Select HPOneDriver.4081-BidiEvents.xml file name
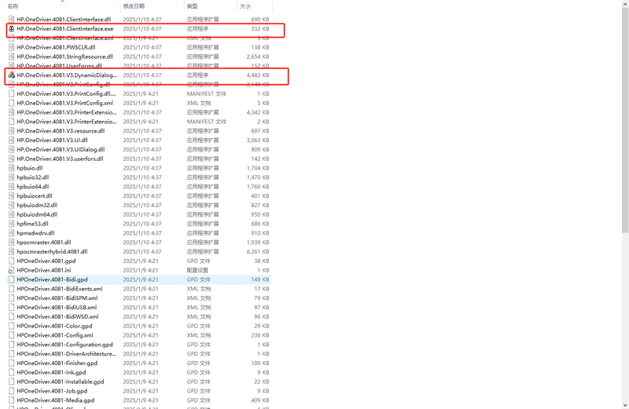 tap(59, 289)
